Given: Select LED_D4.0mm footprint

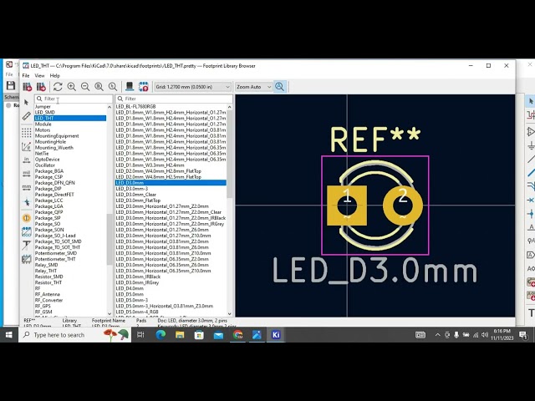Looking at the screenshot, I should point(130,288).
